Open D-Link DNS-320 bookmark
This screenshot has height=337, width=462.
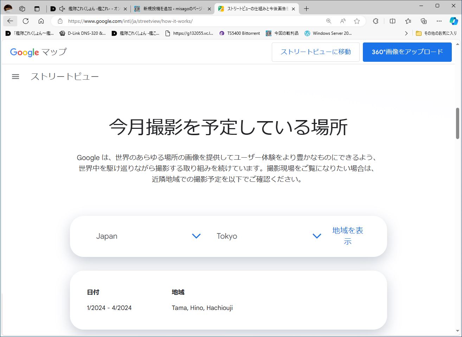[83, 33]
